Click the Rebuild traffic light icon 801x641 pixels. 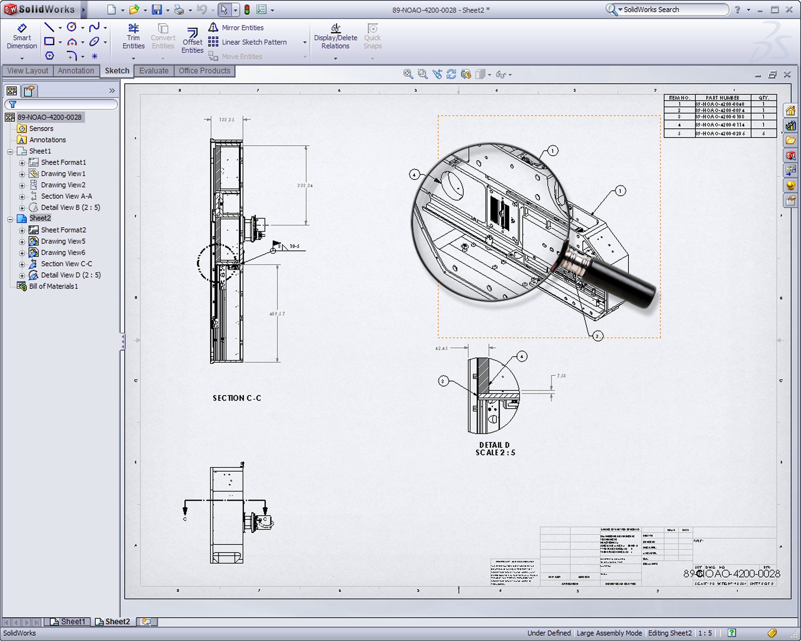(247, 10)
